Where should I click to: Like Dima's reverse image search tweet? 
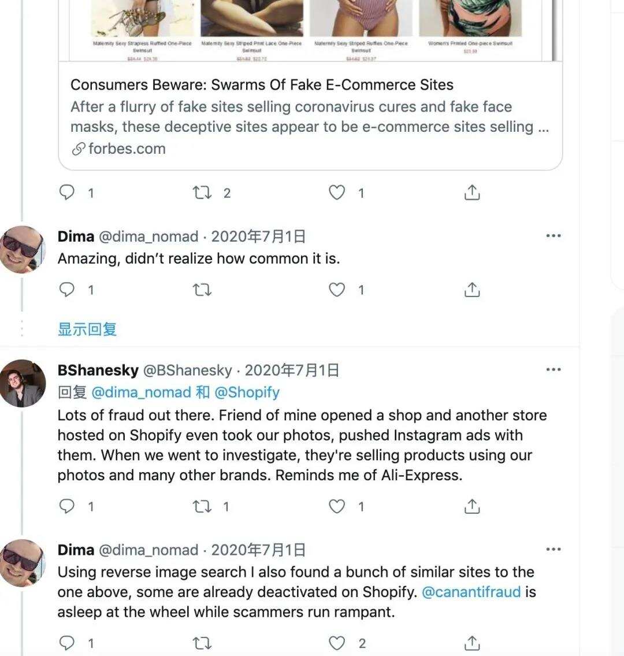(337, 643)
